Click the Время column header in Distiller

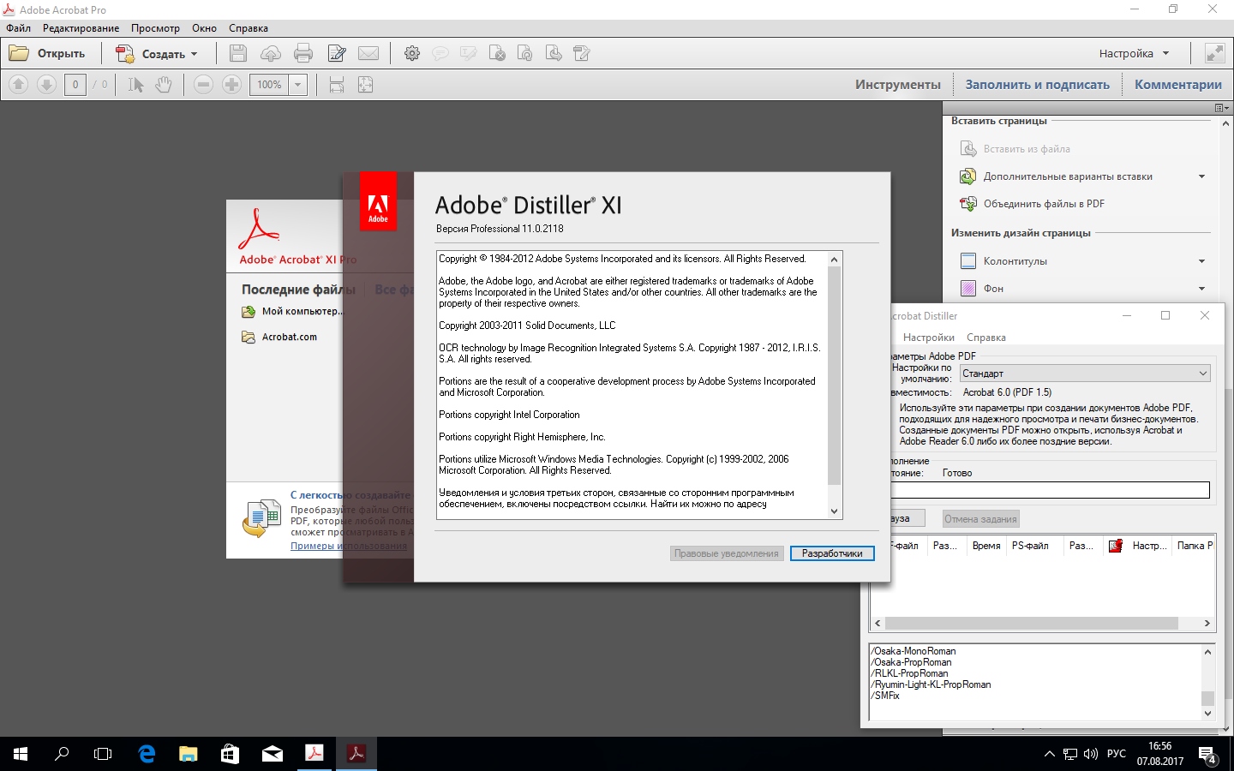pos(985,546)
